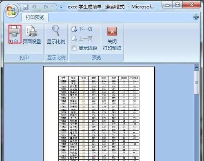Go to 上一页 previous page
Screen dimensions: 204x161
pos(82,38)
